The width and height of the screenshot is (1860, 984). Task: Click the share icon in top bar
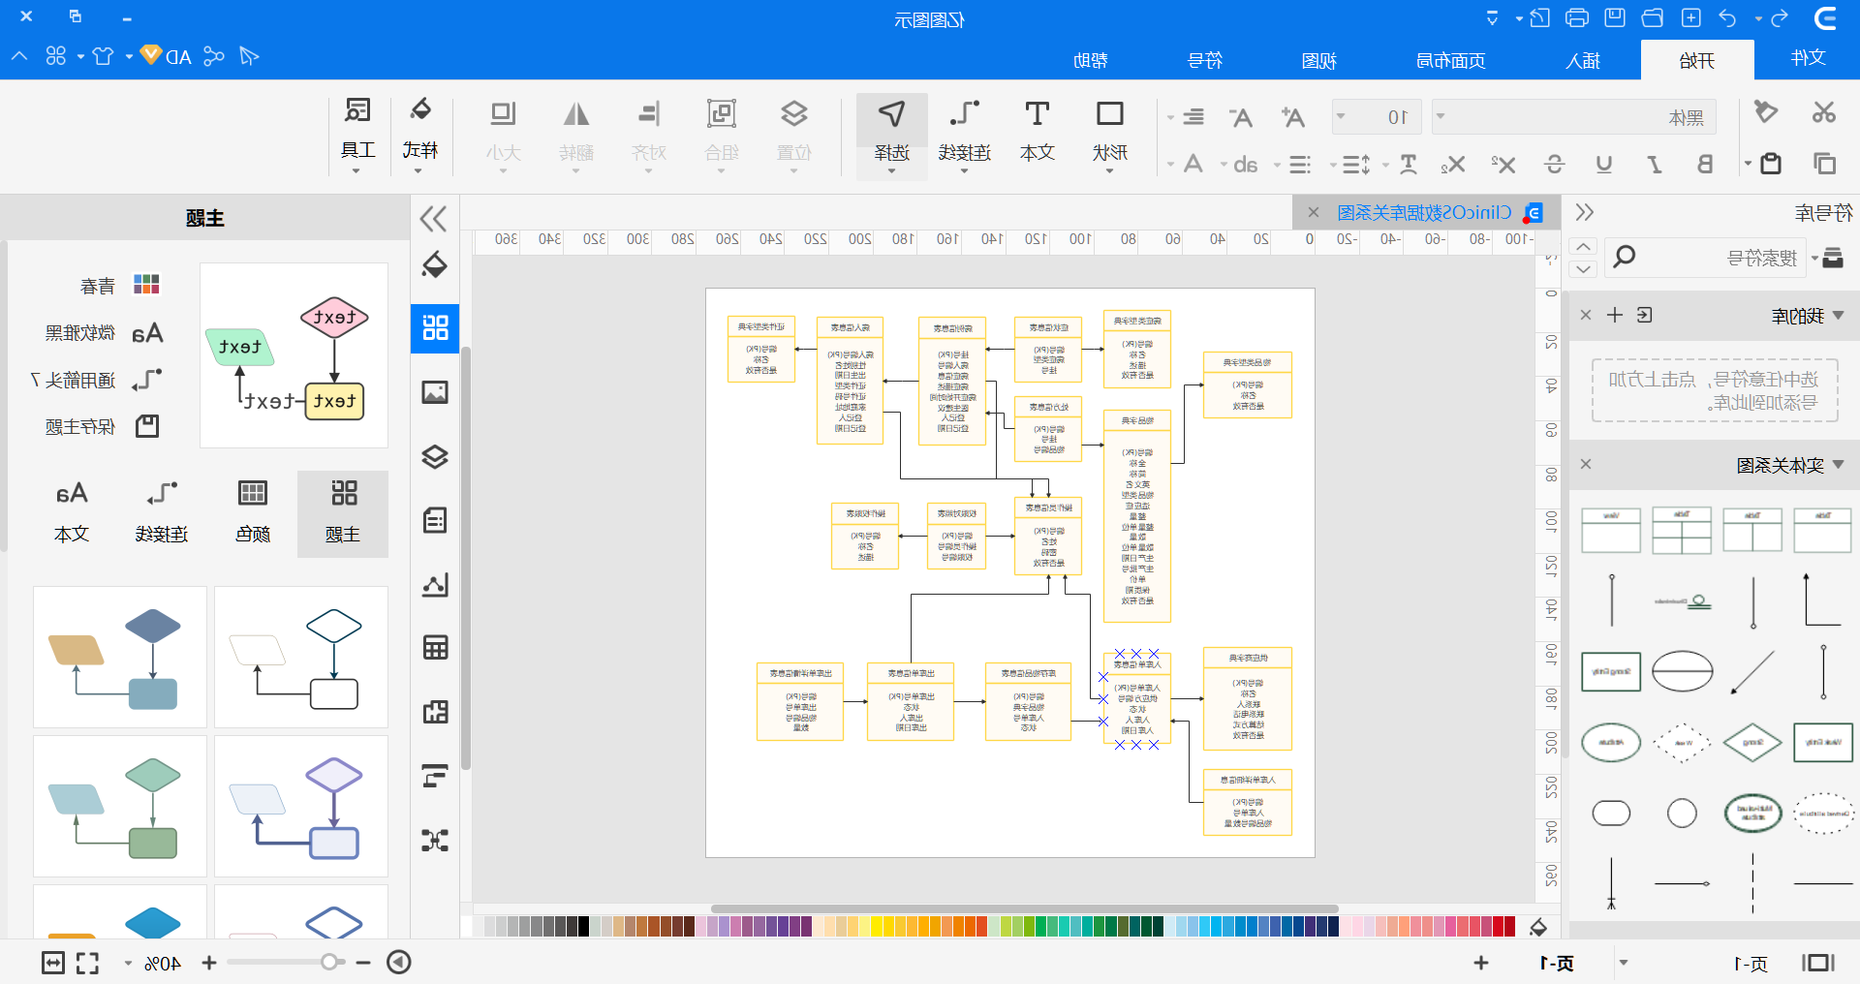point(214,56)
